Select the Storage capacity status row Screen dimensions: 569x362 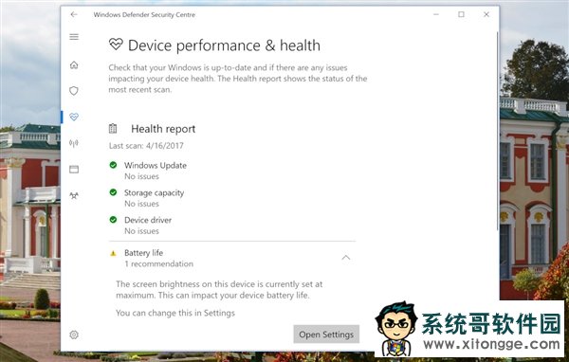point(232,198)
